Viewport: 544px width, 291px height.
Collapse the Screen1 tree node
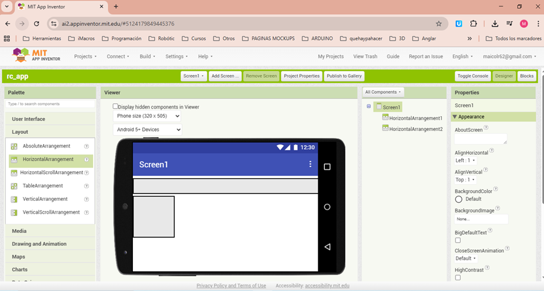(x=369, y=107)
